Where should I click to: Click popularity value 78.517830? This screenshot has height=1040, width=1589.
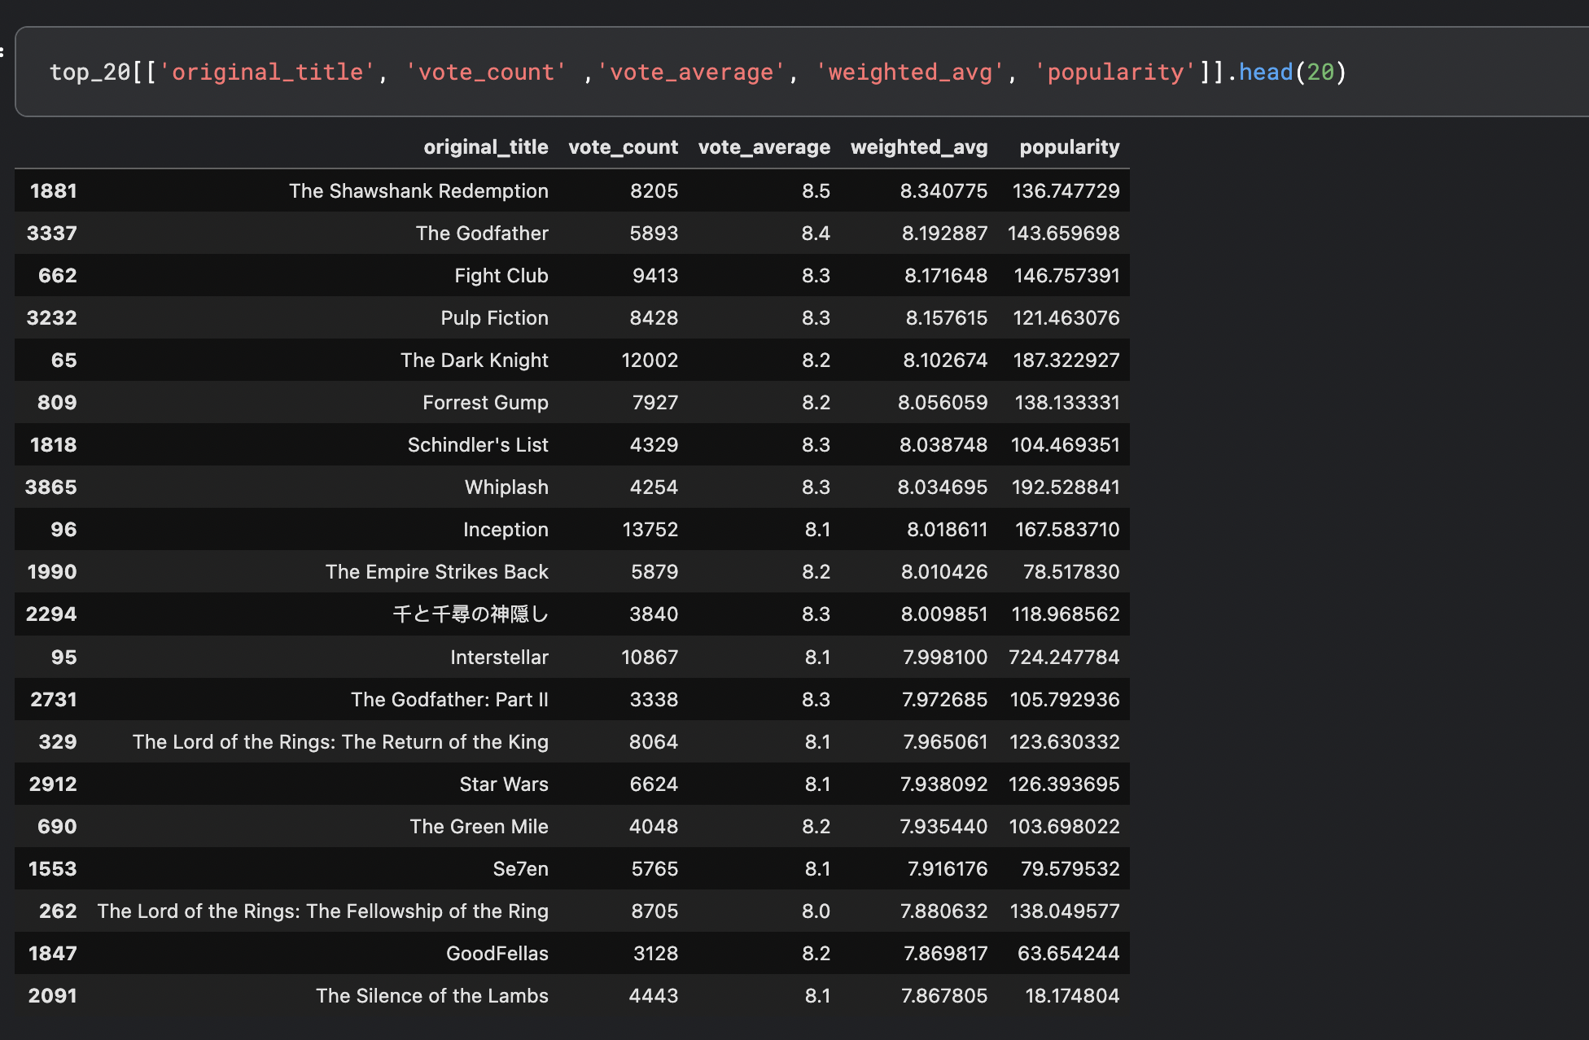pos(1071,572)
